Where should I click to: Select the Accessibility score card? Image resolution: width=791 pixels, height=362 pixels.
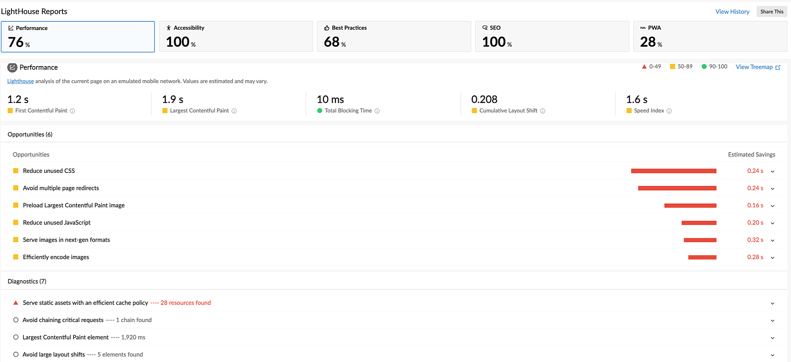pyautogui.click(x=236, y=36)
